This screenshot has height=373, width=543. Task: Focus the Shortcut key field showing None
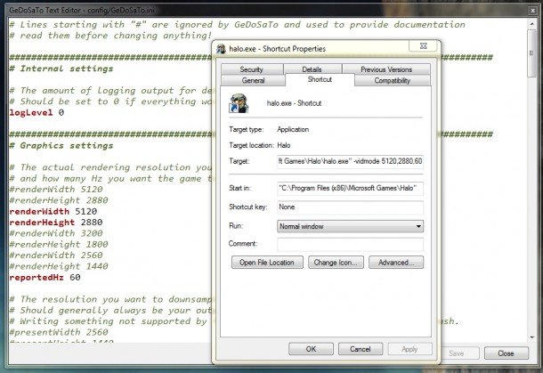point(350,207)
